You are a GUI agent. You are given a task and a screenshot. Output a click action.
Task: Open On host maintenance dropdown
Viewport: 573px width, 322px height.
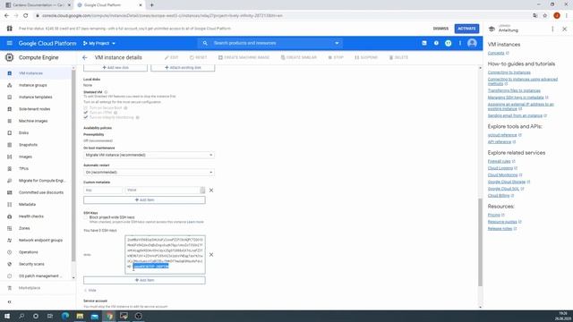coord(149,155)
